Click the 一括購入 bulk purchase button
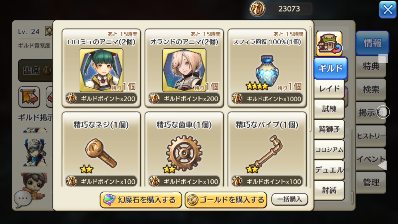The width and height of the screenshot is (398, 224). tap(290, 199)
